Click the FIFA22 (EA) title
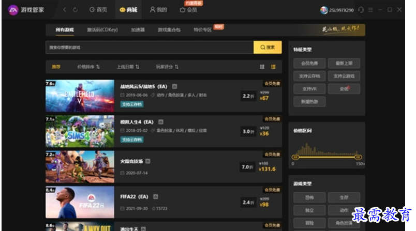The width and height of the screenshot is (416, 231). (134, 197)
